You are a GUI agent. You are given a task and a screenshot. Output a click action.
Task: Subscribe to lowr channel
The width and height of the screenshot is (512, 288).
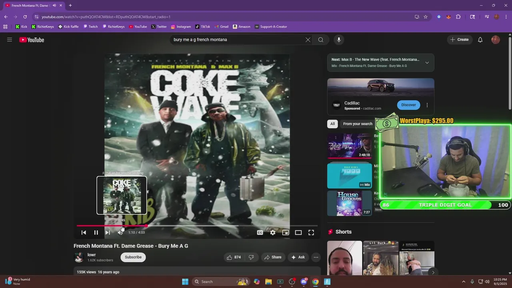click(133, 257)
